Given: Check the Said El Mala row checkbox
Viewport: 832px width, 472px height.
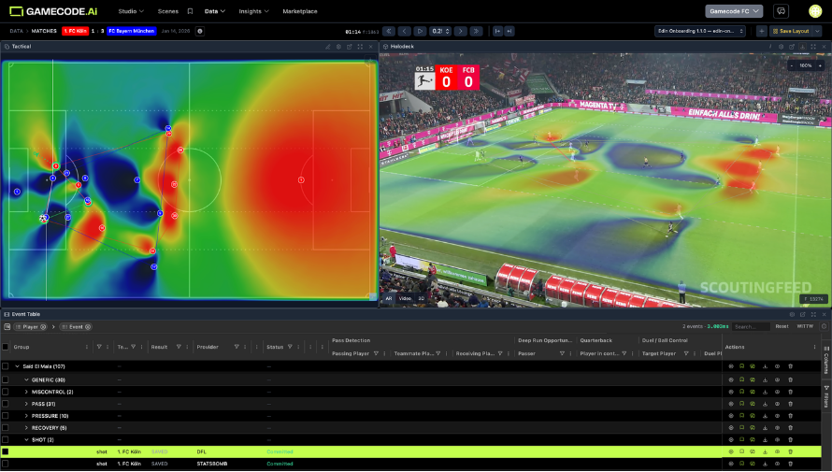Looking at the screenshot, I should [6, 366].
